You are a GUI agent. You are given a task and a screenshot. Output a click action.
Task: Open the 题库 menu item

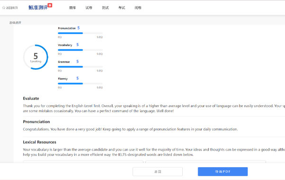72,8
